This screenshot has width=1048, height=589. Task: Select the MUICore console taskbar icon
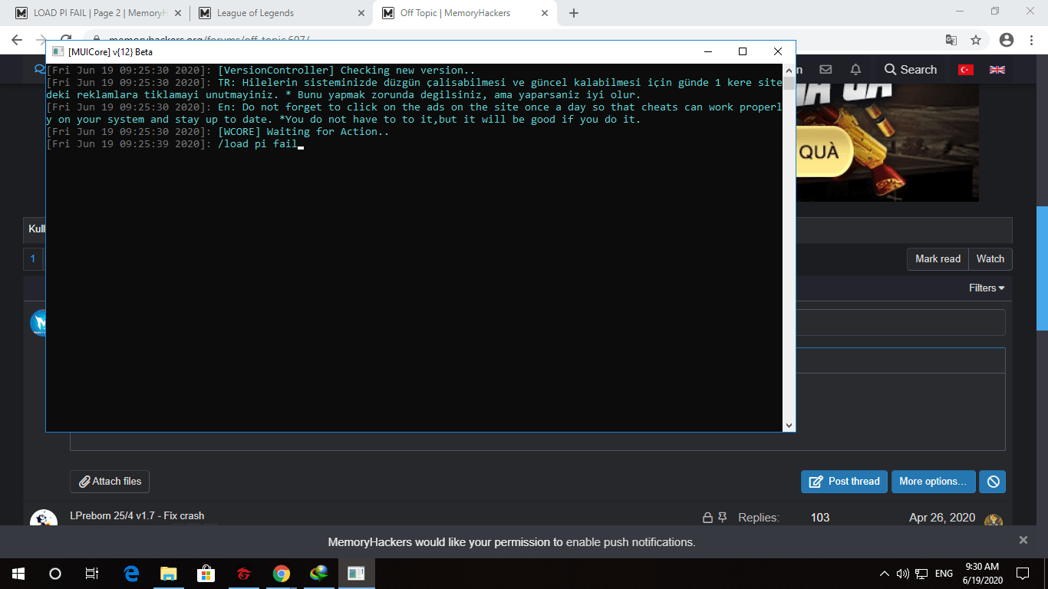[356, 573]
